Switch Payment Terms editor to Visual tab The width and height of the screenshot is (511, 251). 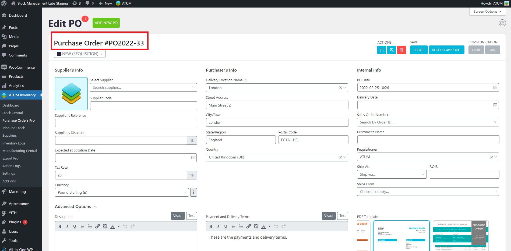coord(329,216)
